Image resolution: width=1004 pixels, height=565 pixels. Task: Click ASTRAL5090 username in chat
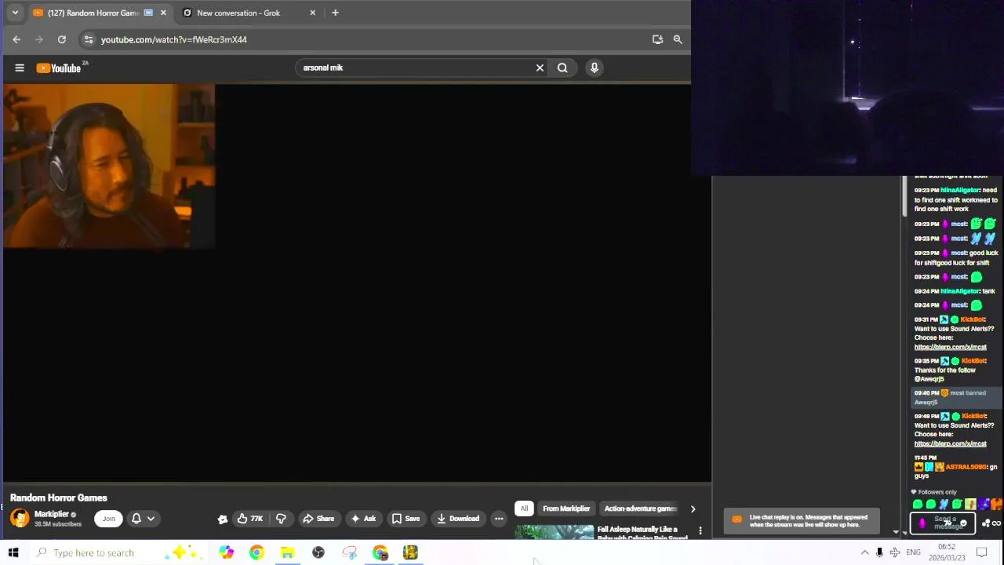pyautogui.click(x=966, y=467)
